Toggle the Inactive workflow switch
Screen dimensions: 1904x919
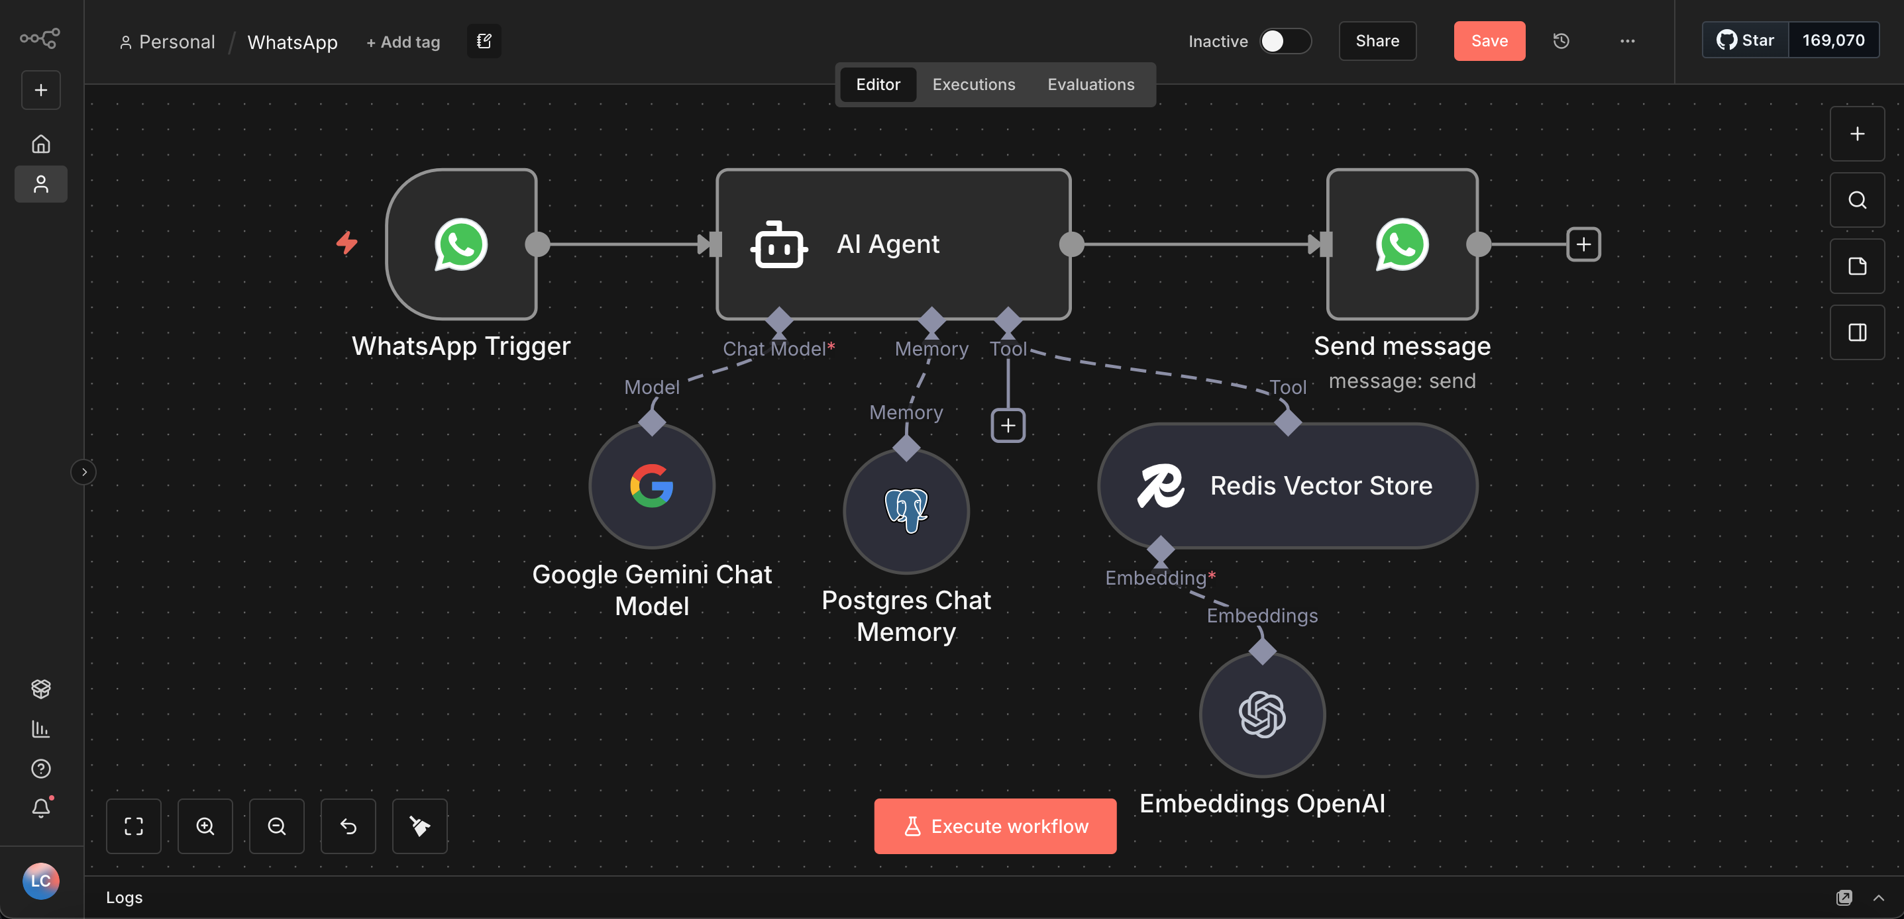(x=1285, y=40)
